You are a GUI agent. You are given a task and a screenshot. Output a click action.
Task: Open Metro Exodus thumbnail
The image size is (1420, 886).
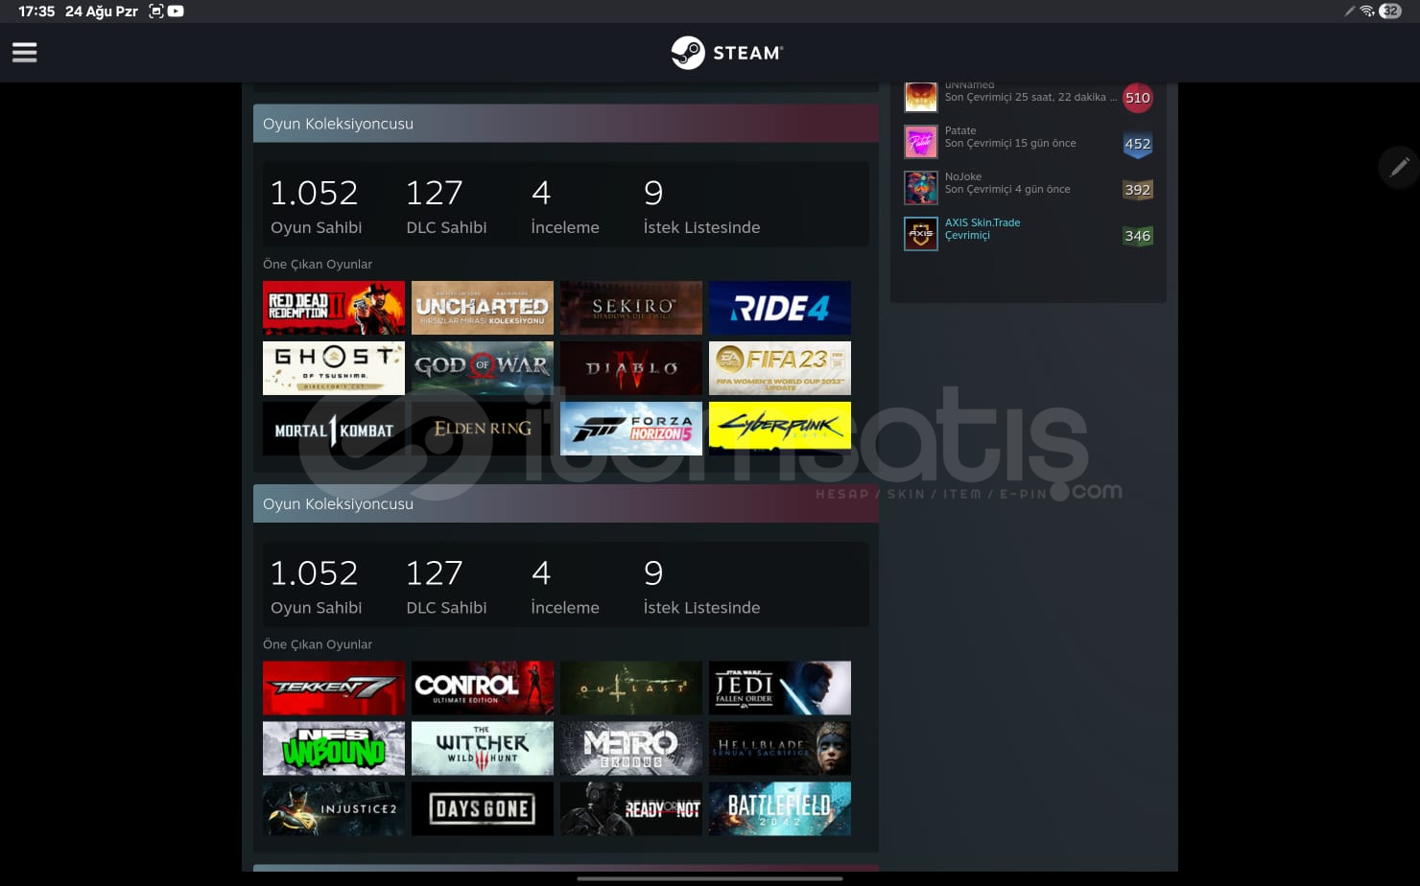pos(631,748)
